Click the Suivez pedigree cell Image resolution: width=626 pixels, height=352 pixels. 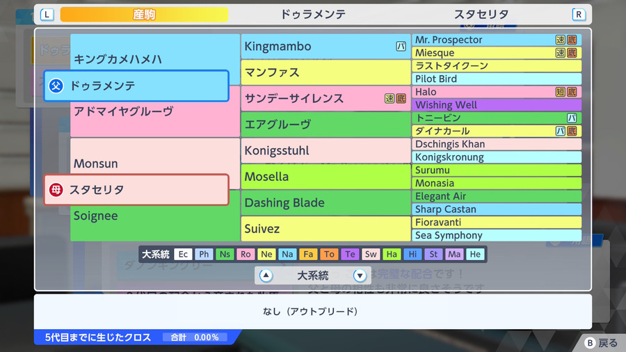coord(326,229)
